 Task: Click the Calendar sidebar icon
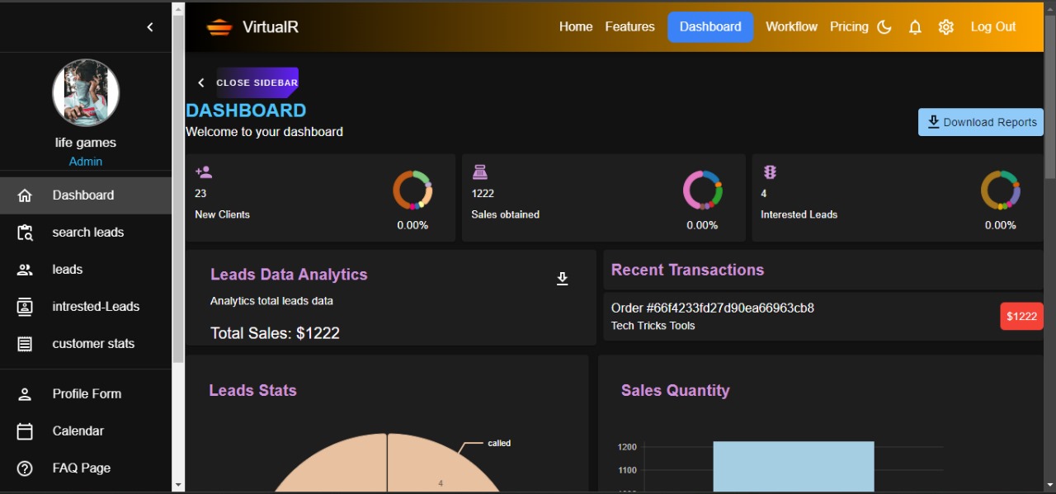(25, 431)
